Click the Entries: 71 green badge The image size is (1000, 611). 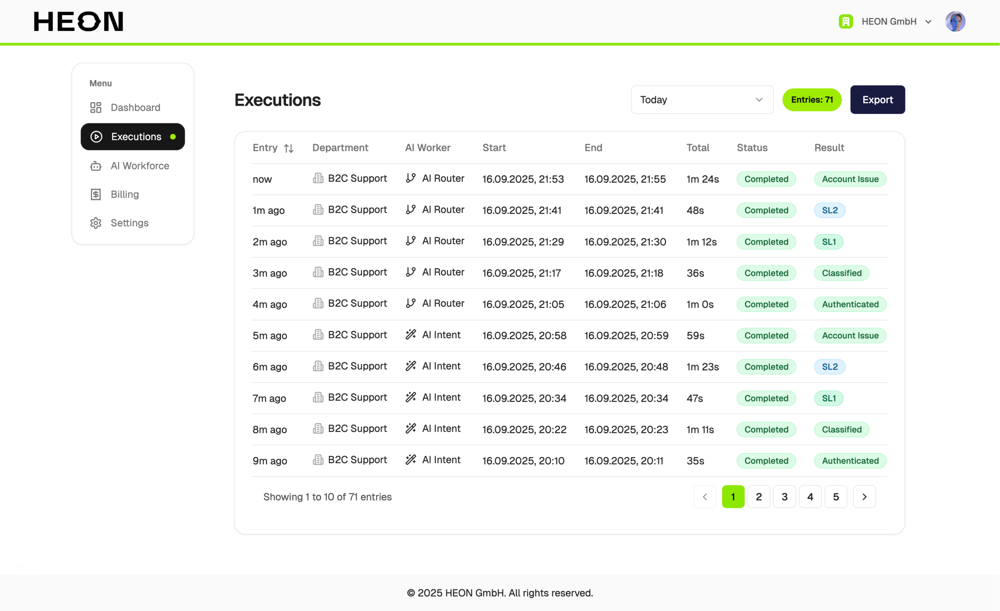coord(812,100)
